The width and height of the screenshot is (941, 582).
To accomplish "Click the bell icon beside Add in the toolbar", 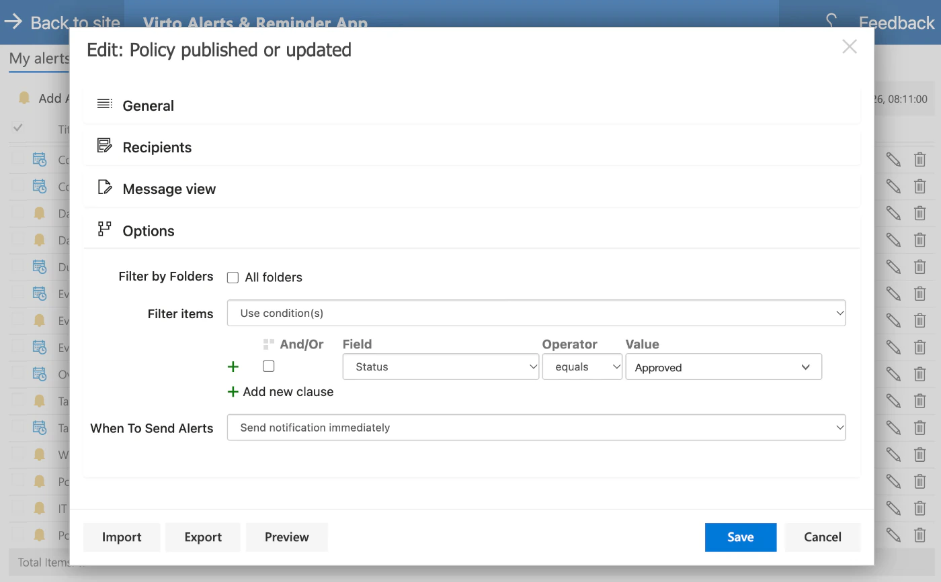I will [25, 98].
